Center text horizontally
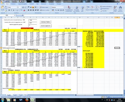This screenshot has height=102, width=125. click(31, 10)
